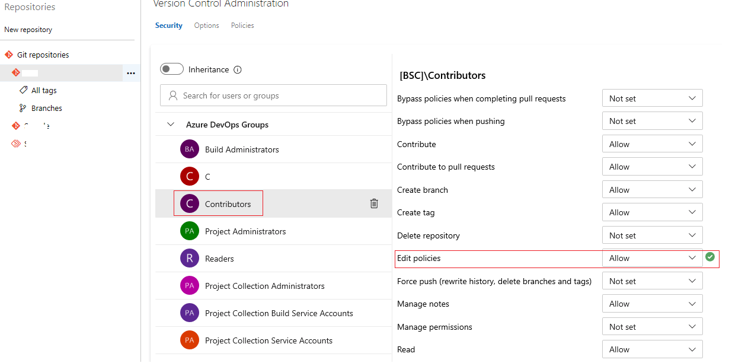Open the Inheritance info icon
729x363 pixels.
[x=238, y=69]
